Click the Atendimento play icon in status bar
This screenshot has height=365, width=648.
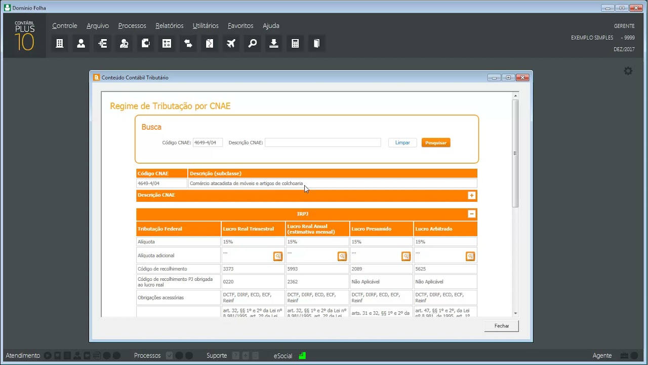coord(48,356)
